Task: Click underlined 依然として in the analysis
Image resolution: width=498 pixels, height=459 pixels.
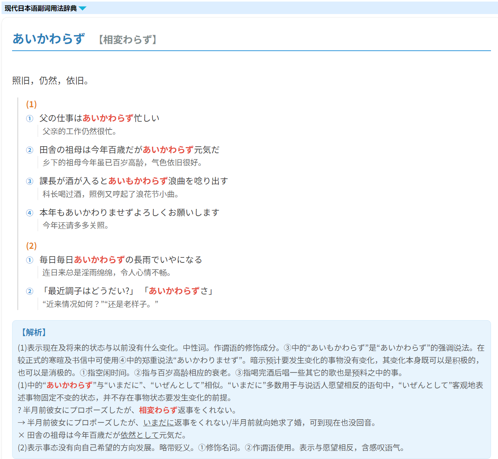Action: (x=140, y=435)
